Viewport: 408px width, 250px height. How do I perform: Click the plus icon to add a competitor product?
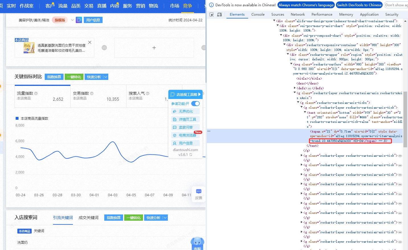[154, 48]
